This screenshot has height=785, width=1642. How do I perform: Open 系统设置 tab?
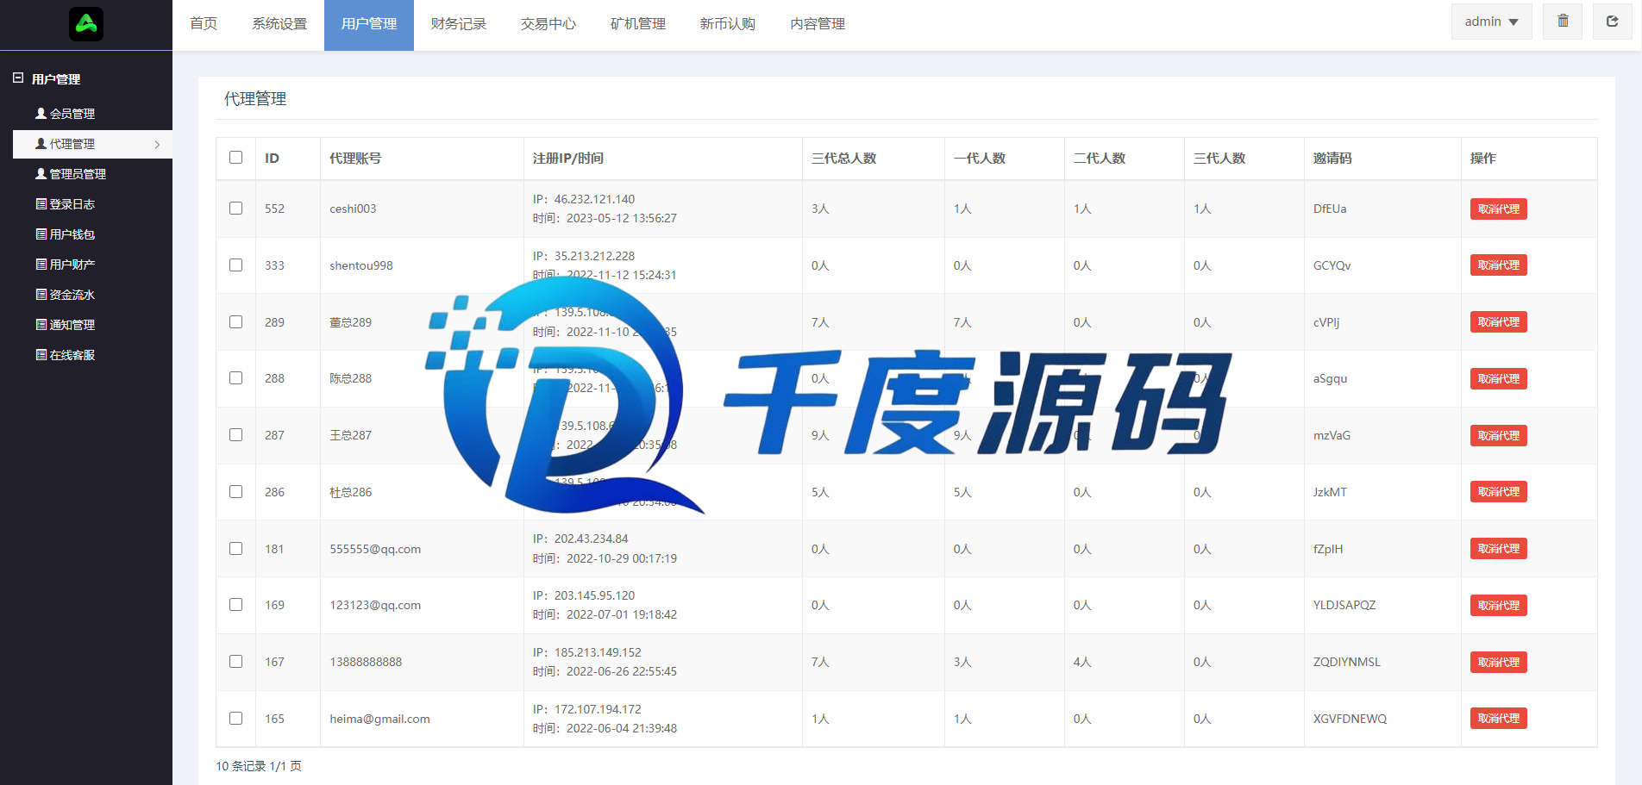click(x=279, y=24)
